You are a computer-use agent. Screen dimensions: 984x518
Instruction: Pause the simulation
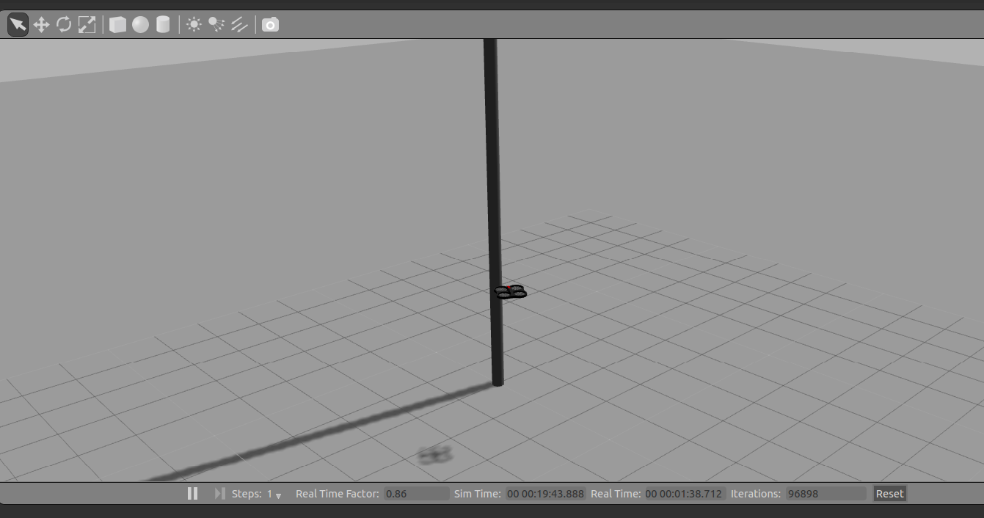(x=192, y=494)
